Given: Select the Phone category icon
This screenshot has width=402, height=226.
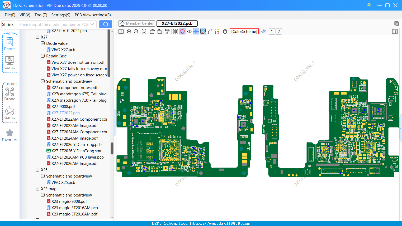Looking at the screenshot, I should (10, 44).
